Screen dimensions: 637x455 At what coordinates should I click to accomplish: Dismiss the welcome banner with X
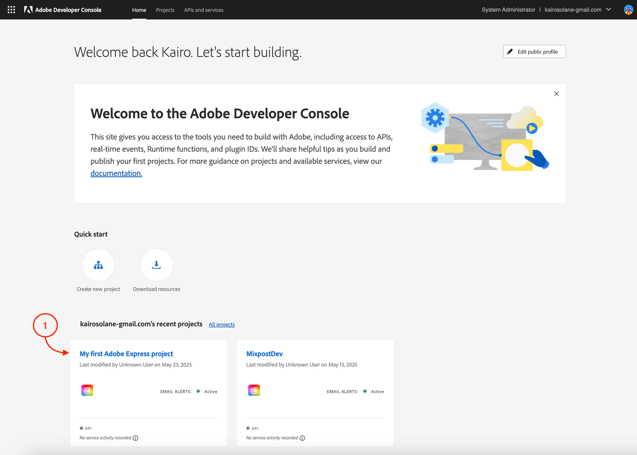point(556,94)
